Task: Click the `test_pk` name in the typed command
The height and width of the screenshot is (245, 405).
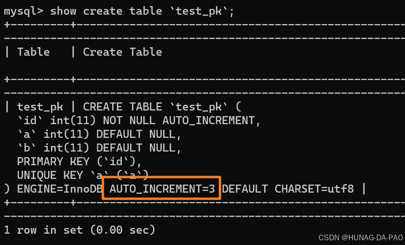Action: click(199, 12)
